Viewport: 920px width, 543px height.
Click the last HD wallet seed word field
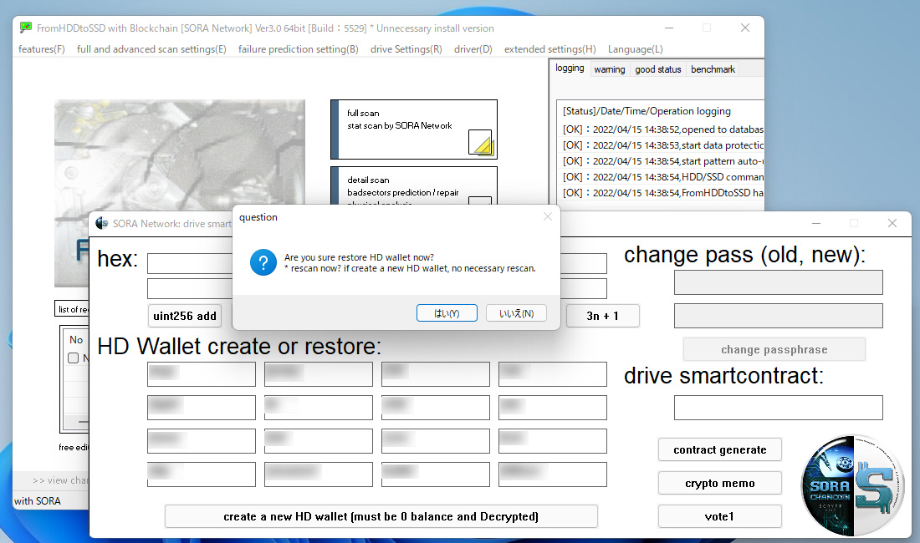(x=553, y=474)
